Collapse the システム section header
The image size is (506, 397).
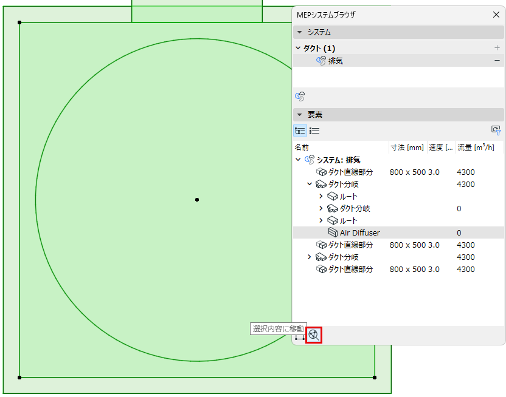[x=299, y=32]
